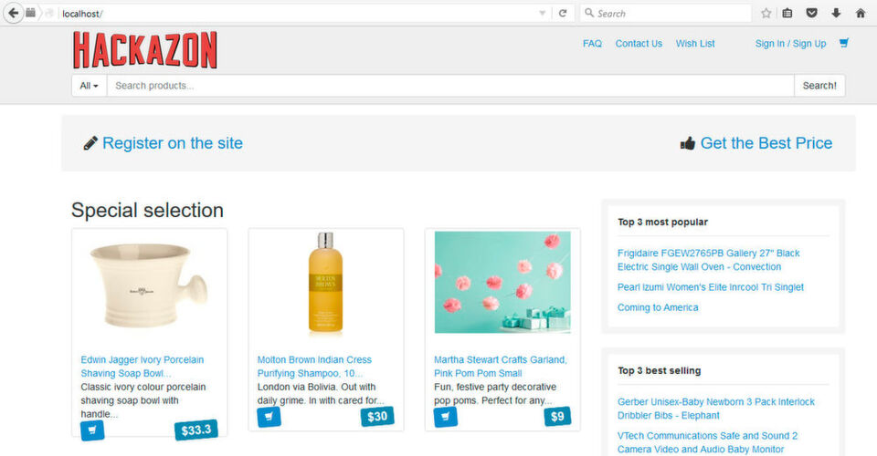877x456 pixels.
Task: Click the $30 price tag
Action: [377, 417]
